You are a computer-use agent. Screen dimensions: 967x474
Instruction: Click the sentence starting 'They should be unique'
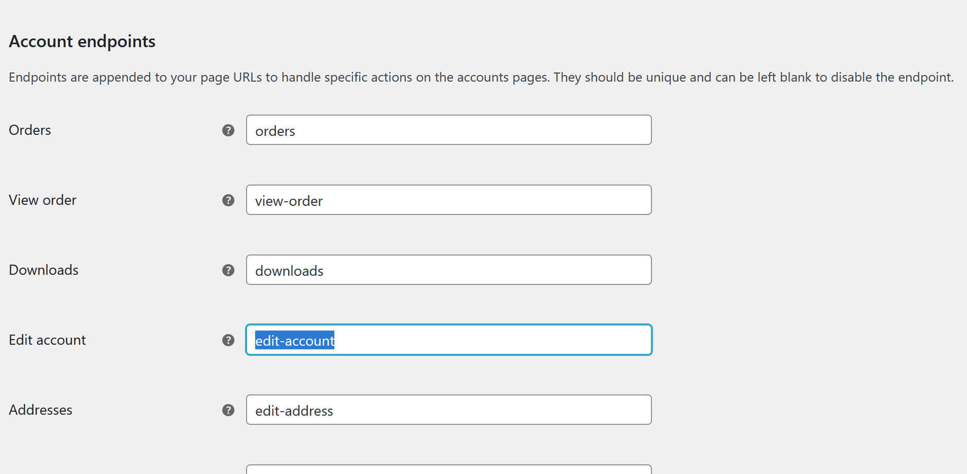tap(753, 78)
